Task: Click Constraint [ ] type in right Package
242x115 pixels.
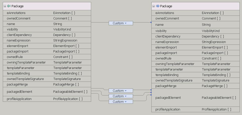Action: coord(211,58)
